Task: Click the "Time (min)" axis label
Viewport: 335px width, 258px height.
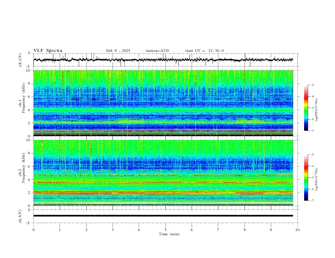Action: pyautogui.click(x=169, y=234)
